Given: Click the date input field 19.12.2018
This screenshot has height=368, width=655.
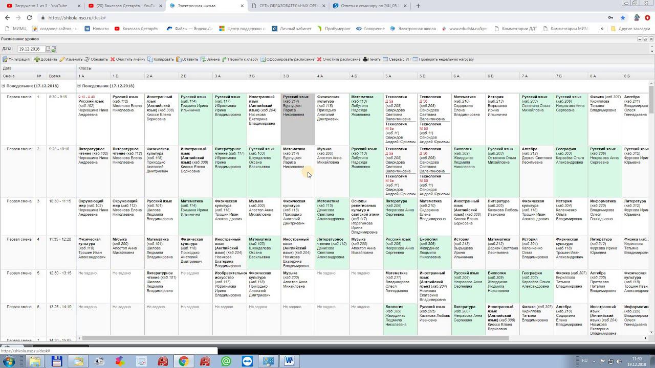Looking at the screenshot, I should (31, 49).
